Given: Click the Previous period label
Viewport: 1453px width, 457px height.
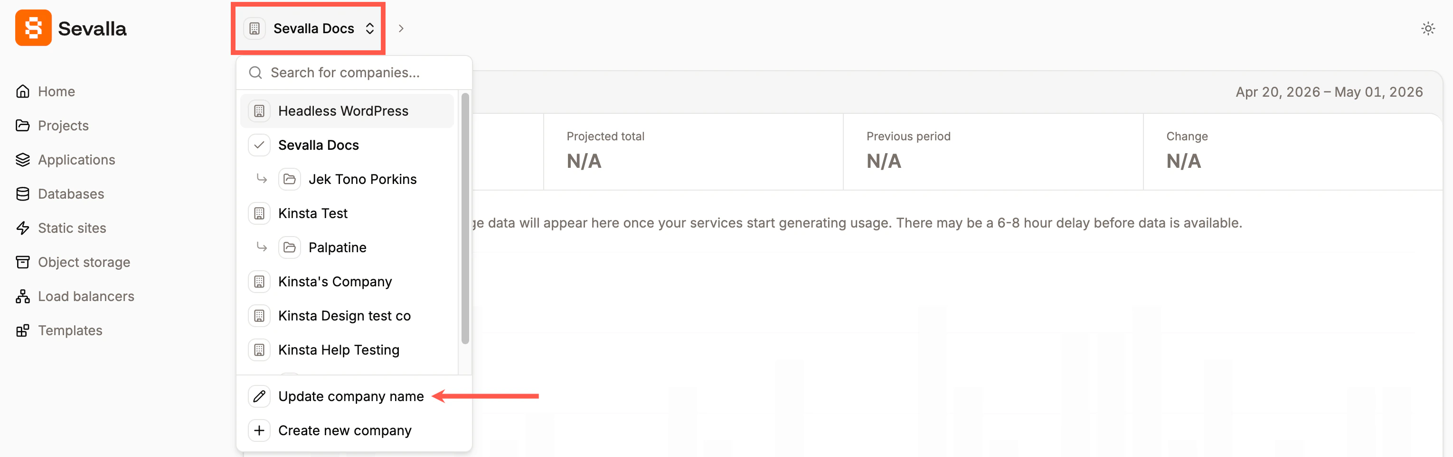Looking at the screenshot, I should pos(908,136).
